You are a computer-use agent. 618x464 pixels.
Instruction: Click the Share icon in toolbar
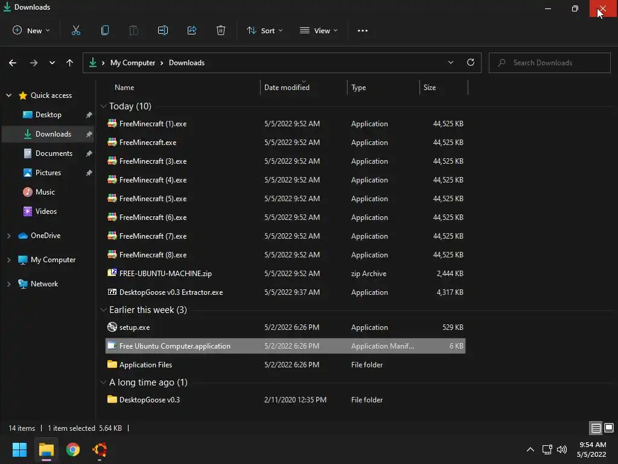tap(192, 30)
